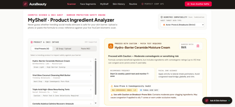Click the OCR Supported label

91,42
